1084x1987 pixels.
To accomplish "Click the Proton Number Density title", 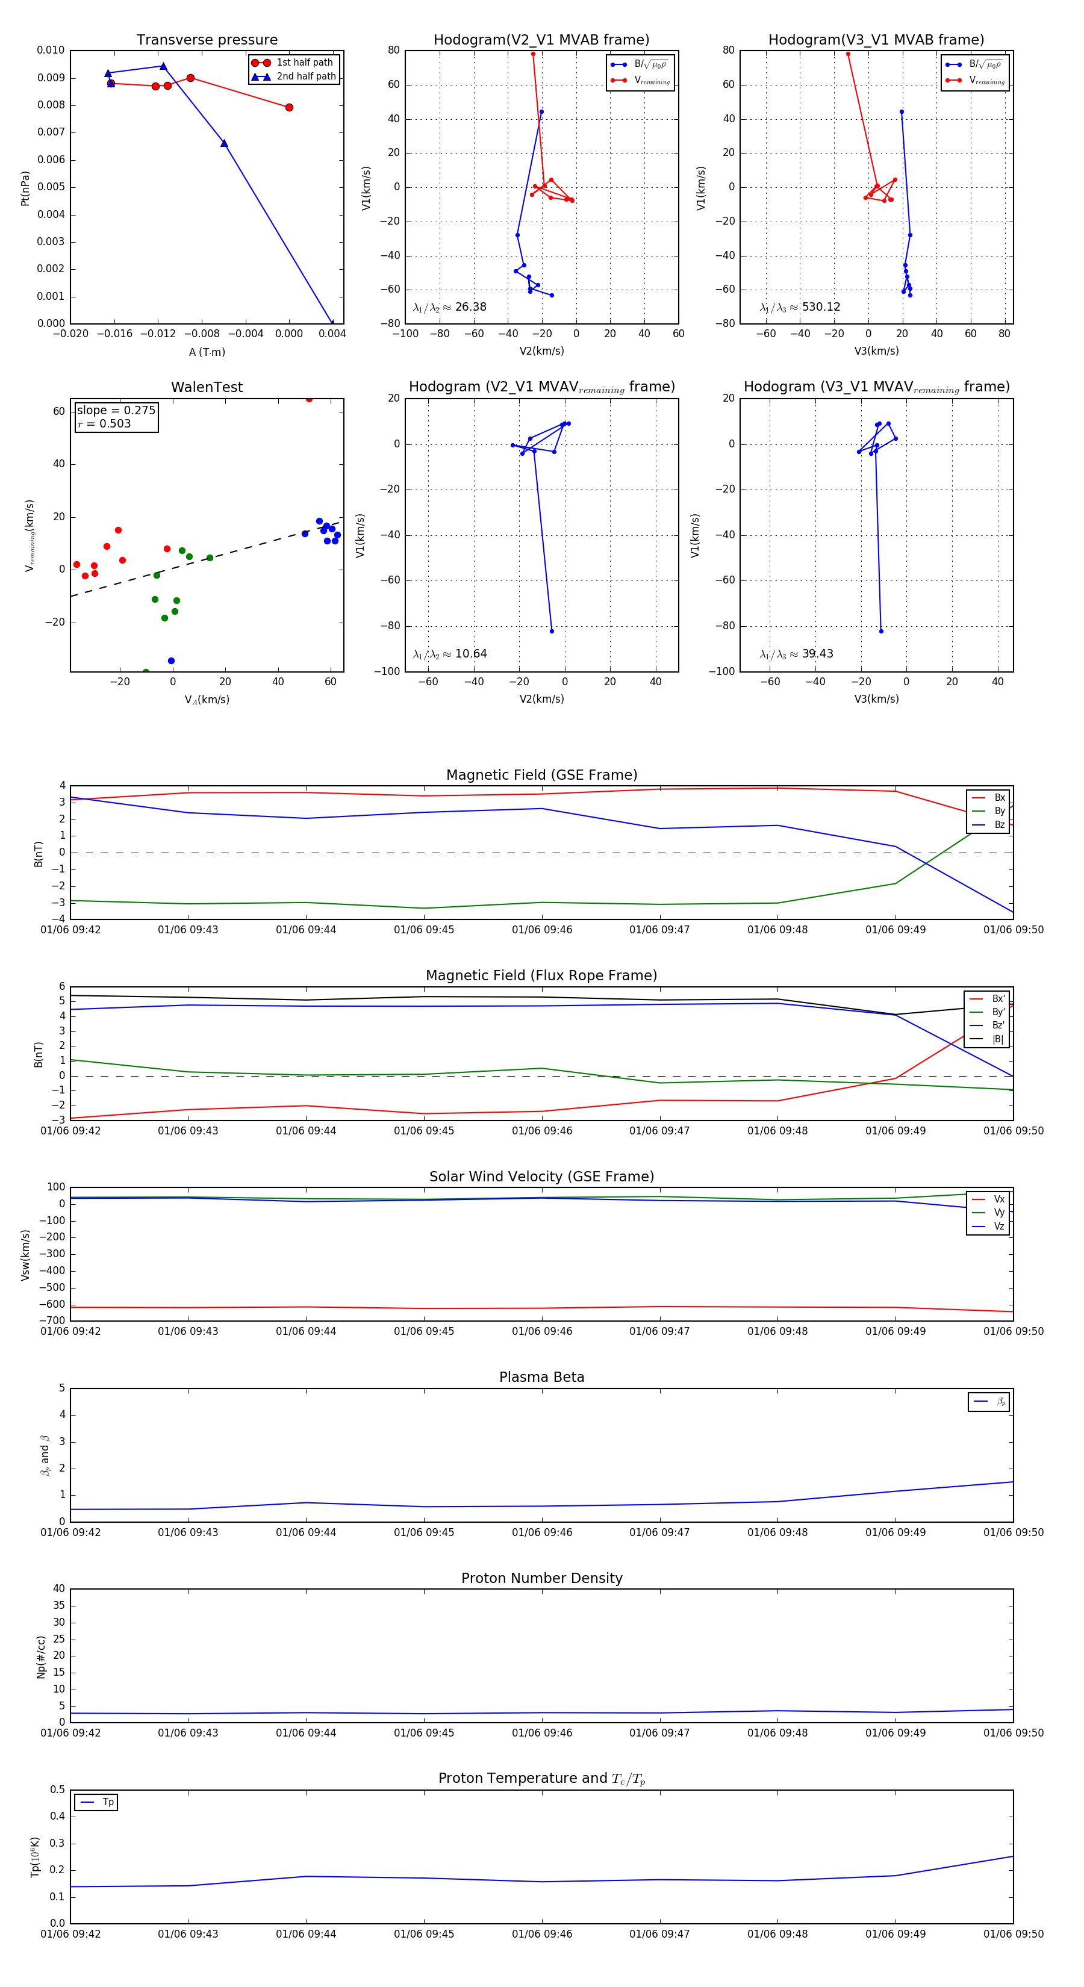I will (x=541, y=1578).
